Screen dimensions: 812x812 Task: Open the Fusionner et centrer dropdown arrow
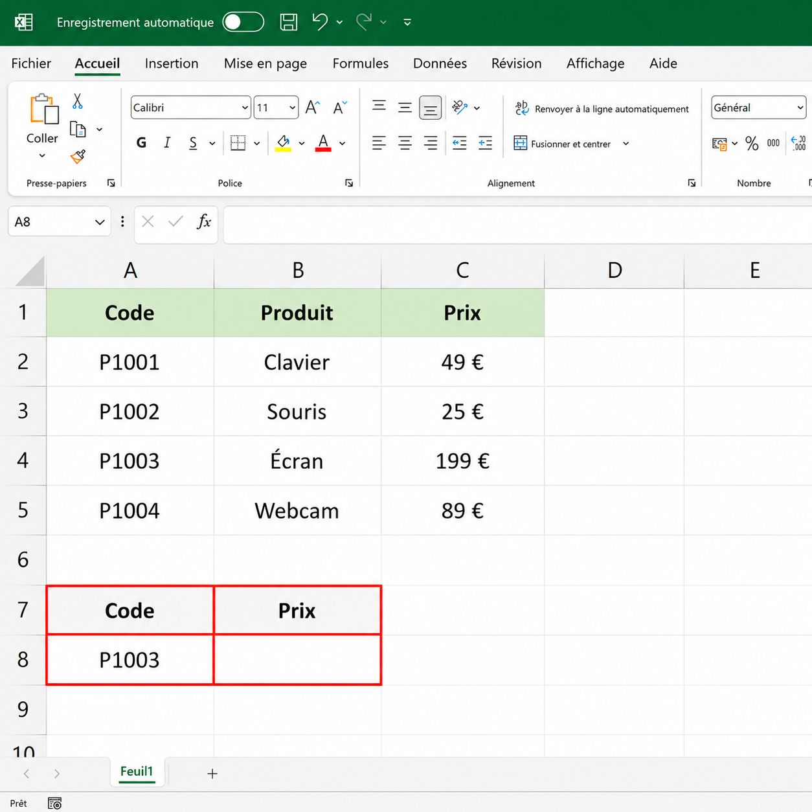coord(626,144)
